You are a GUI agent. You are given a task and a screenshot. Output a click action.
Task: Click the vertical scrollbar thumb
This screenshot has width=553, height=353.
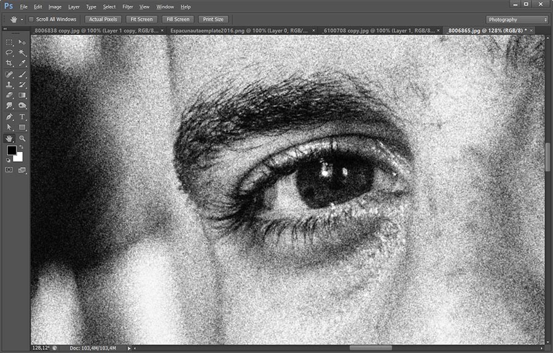click(547, 158)
